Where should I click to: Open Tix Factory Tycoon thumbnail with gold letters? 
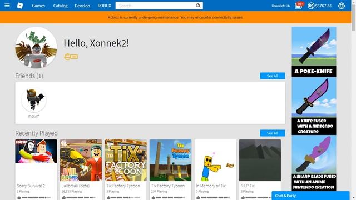(x=126, y=161)
